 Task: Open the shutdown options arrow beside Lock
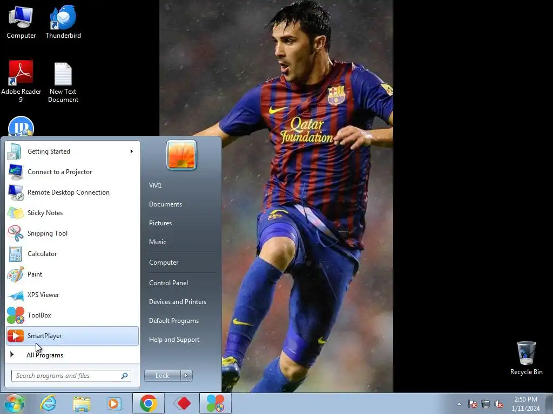pyautogui.click(x=186, y=376)
